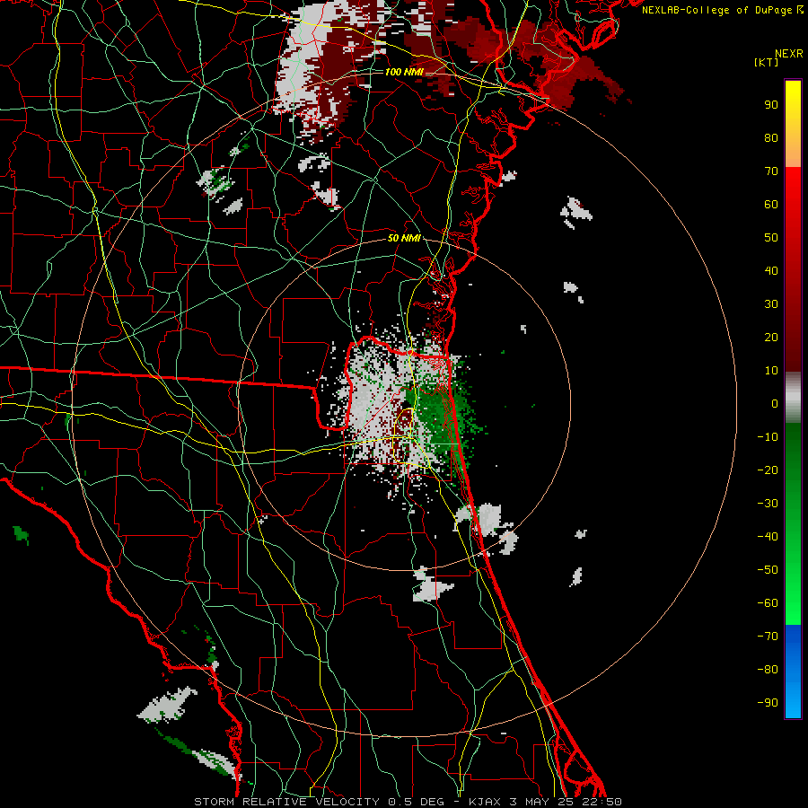Click the 20 value on velocity scale
808x808 pixels.
tap(771, 338)
